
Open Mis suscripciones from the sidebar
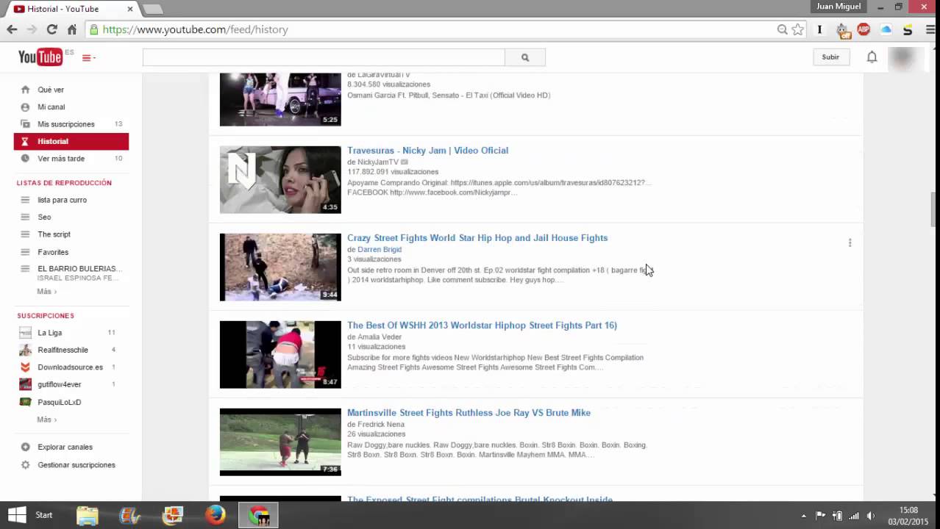(66, 123)
